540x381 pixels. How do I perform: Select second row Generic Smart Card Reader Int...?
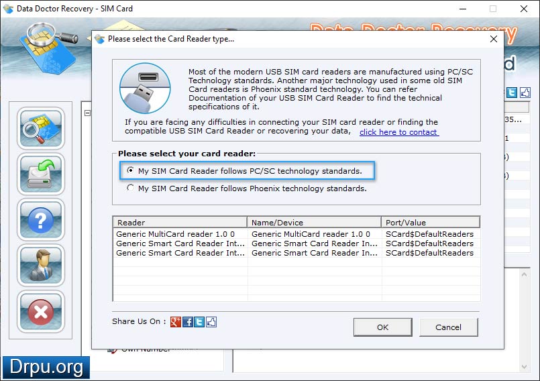coord(296,243)
